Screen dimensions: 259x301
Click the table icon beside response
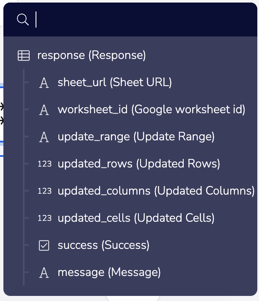24,56
